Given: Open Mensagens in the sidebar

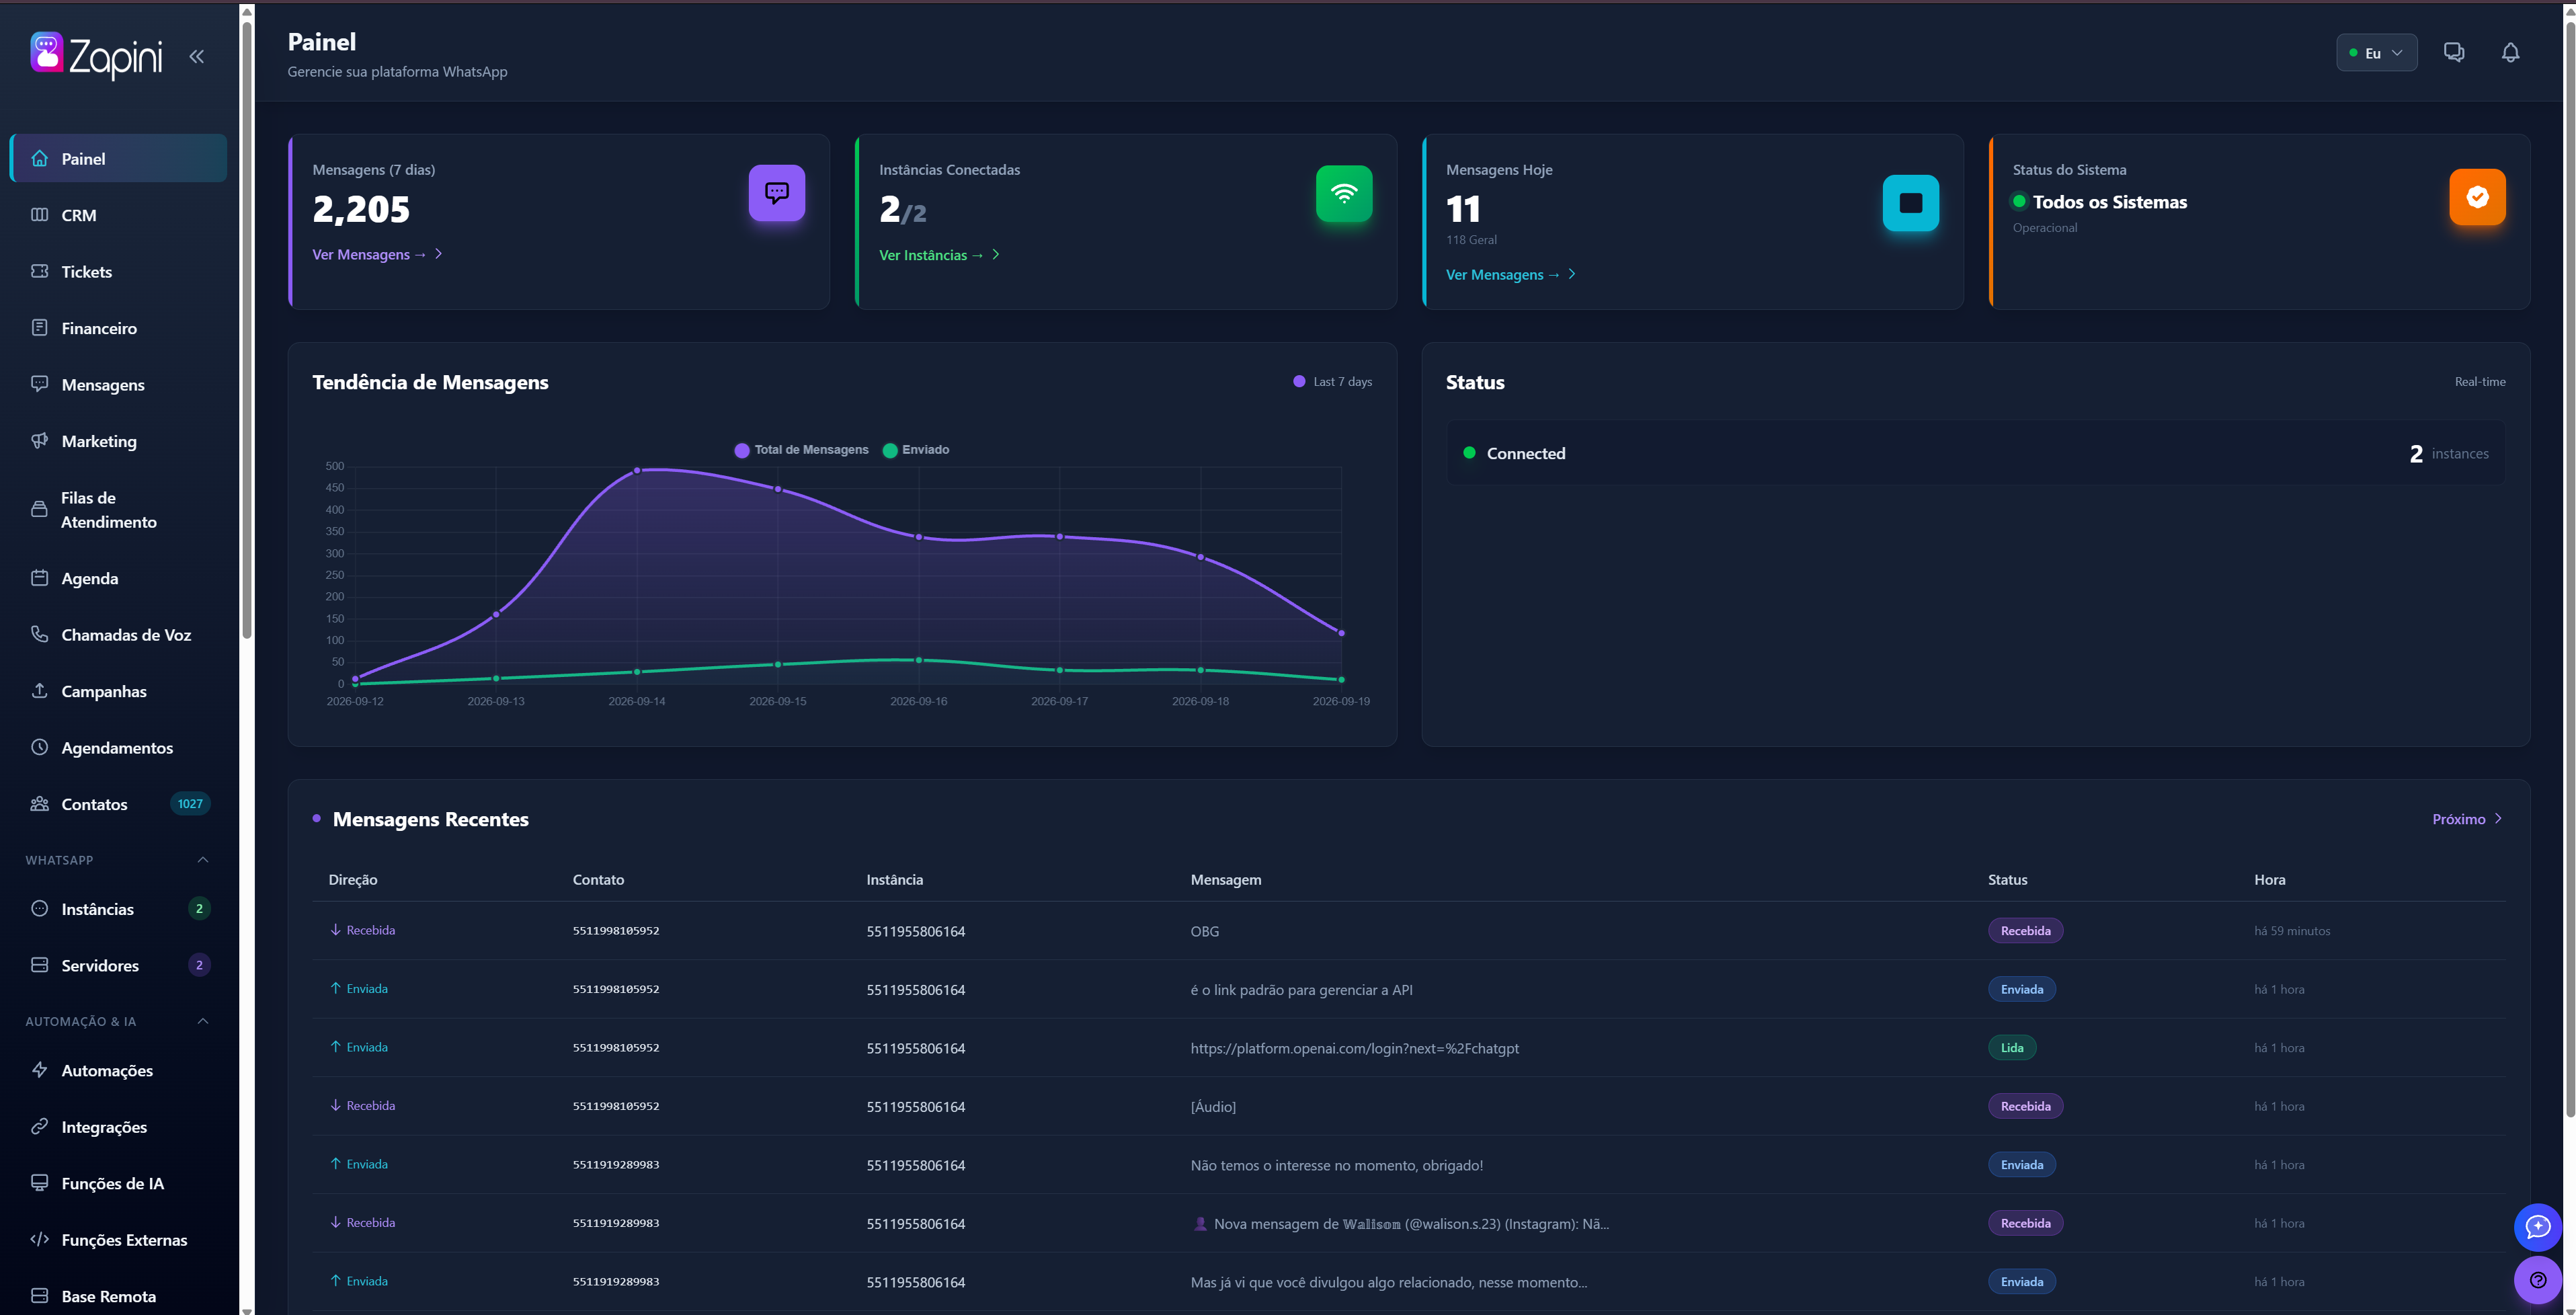Looking at the screenshot, I should click(118, 385).
